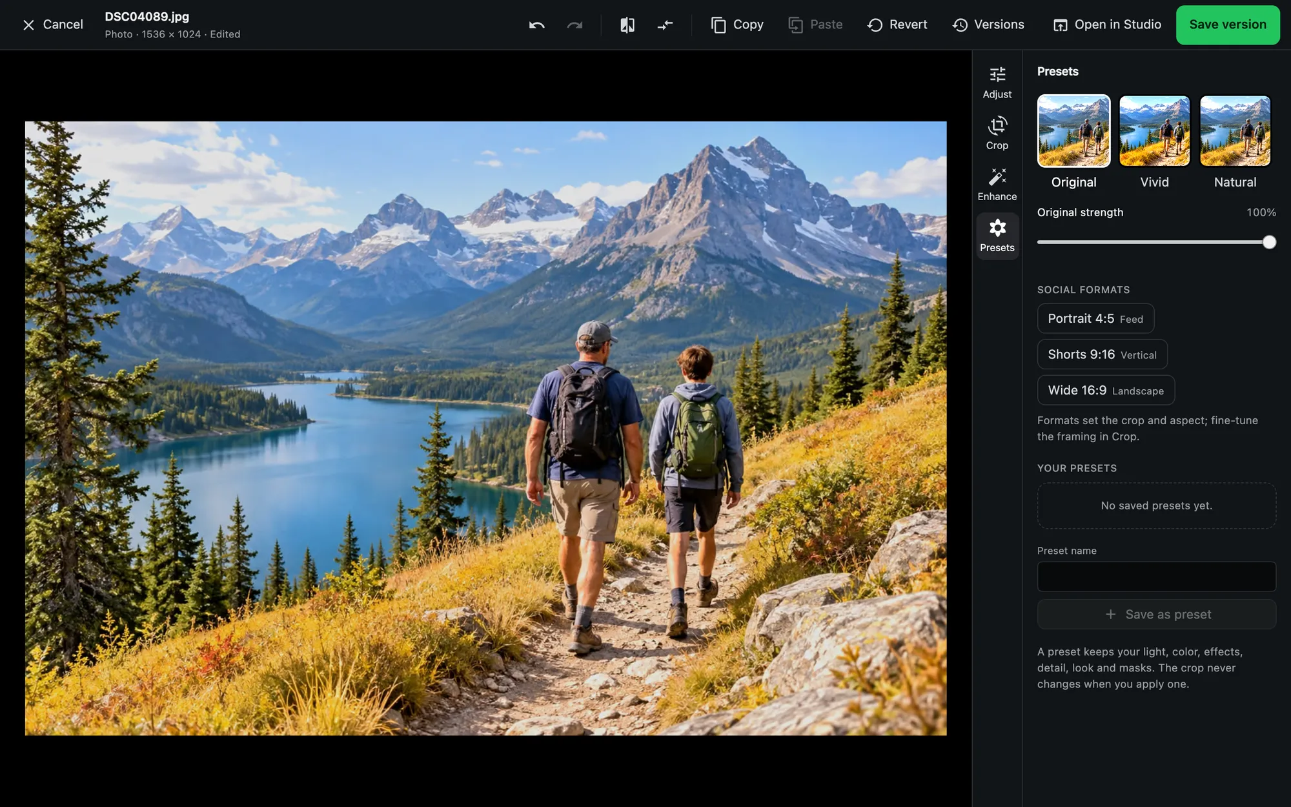
Task: Choose the Portrait 4:5 Feed format
Action: click(1095, 318)
